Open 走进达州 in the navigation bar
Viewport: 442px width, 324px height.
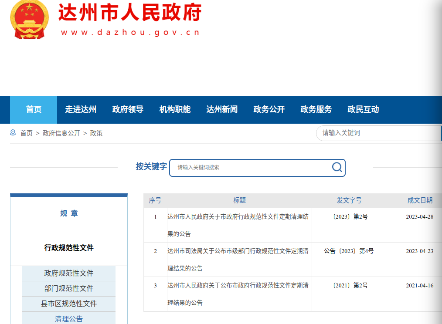click(x=81, y=110)
